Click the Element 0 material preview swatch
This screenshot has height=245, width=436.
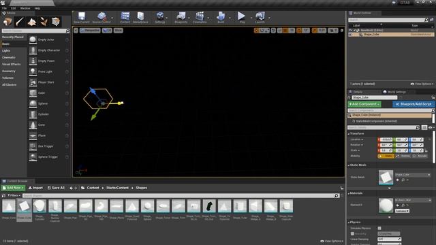click(x=386, y=206)
